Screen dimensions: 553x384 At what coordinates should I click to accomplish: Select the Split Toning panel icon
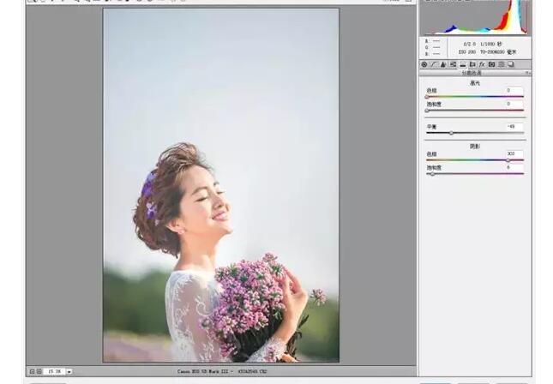(462, 64)
